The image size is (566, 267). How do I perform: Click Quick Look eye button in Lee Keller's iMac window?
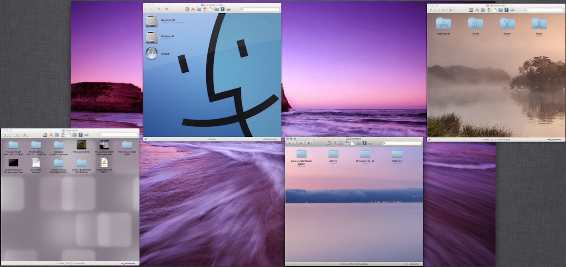[159, 9]
